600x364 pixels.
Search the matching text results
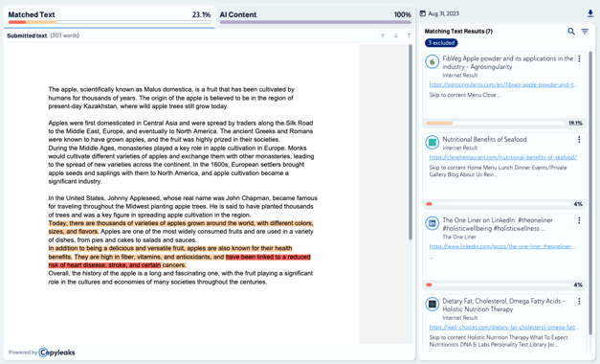571,32
